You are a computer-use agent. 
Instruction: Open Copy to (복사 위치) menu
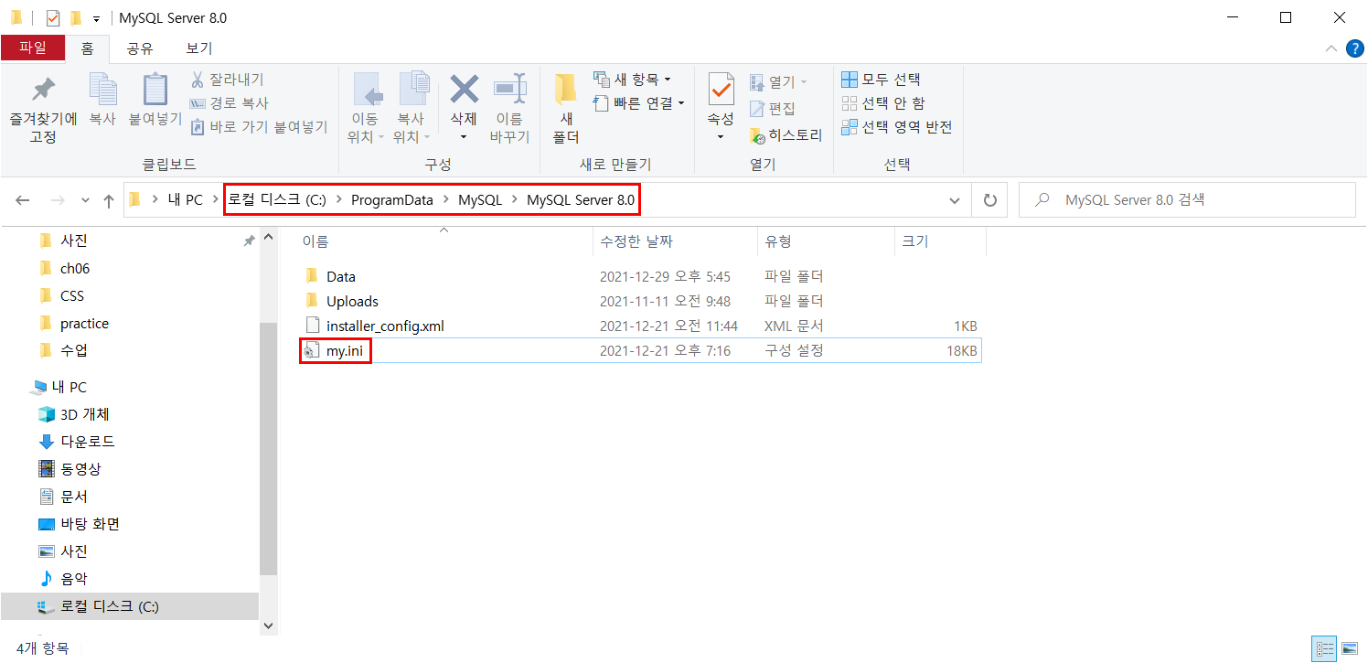(413, 110)
